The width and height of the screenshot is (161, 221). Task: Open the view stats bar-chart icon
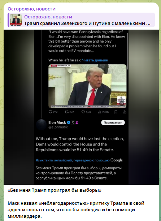tap(100, 112)
